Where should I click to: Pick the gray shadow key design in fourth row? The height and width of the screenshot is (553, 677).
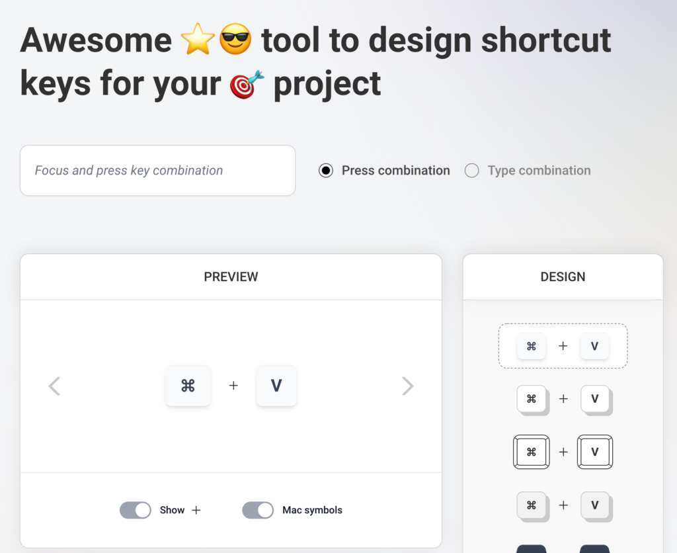[563, 505]
